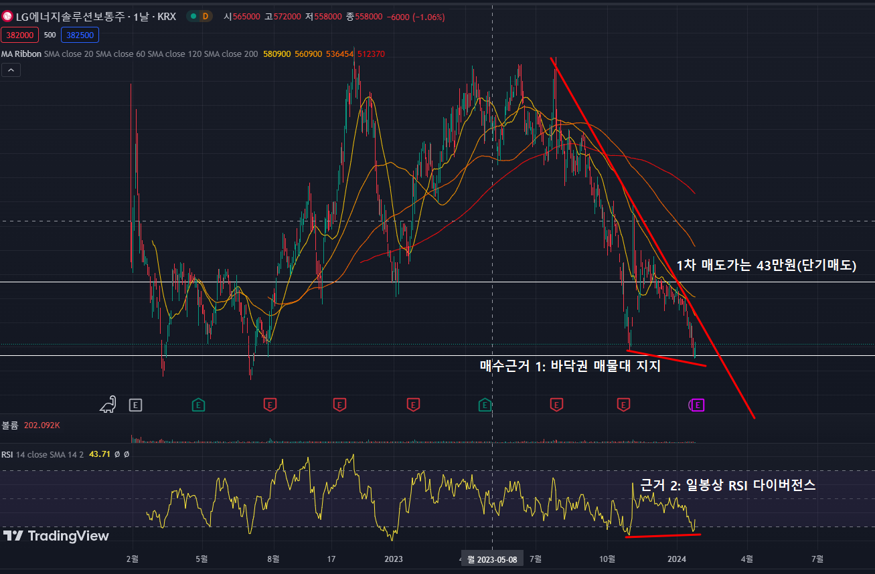The width and height of the screenshot is (875, 574).
Task: Click the TradingView logo
Action: pyautogui.click(x=56, y=536)
